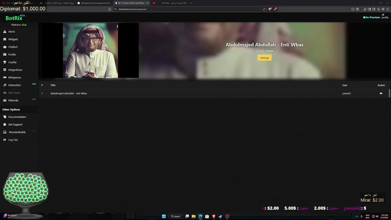391x220 pixels.
Task: Open the Documentation sidebar icon
Action: (x=5, y=117)
